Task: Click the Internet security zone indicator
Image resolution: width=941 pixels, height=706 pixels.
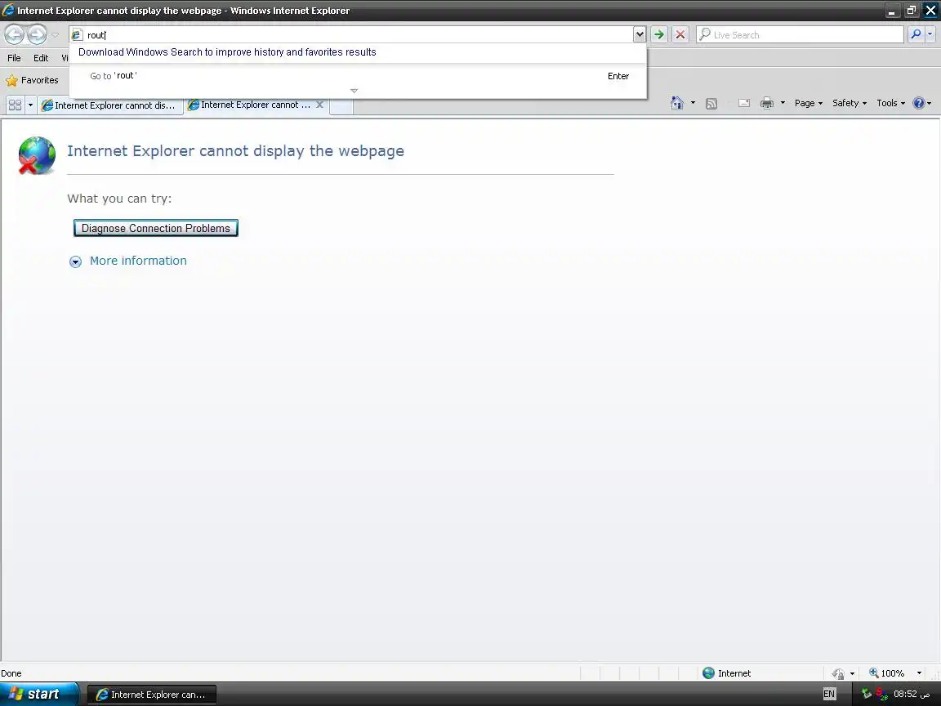Action: coord(726,673)
